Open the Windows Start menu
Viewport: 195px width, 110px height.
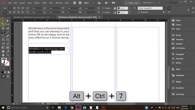[x=3, y=108]
